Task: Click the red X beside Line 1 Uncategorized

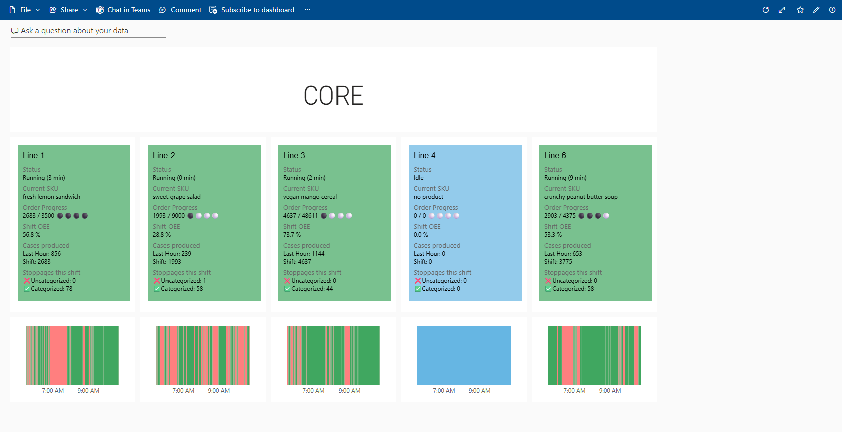Action: point(27,281)
